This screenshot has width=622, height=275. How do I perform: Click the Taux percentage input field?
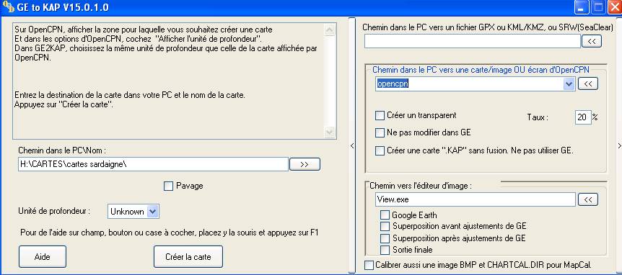(x=583, y=117)
